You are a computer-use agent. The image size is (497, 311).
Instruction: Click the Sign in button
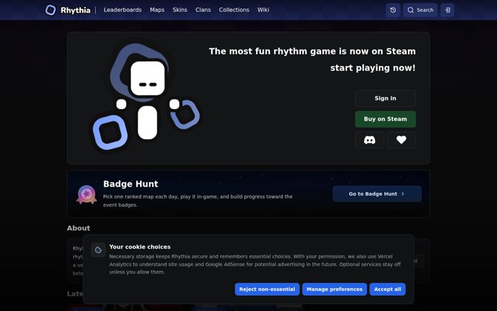[x=385, y=98]
